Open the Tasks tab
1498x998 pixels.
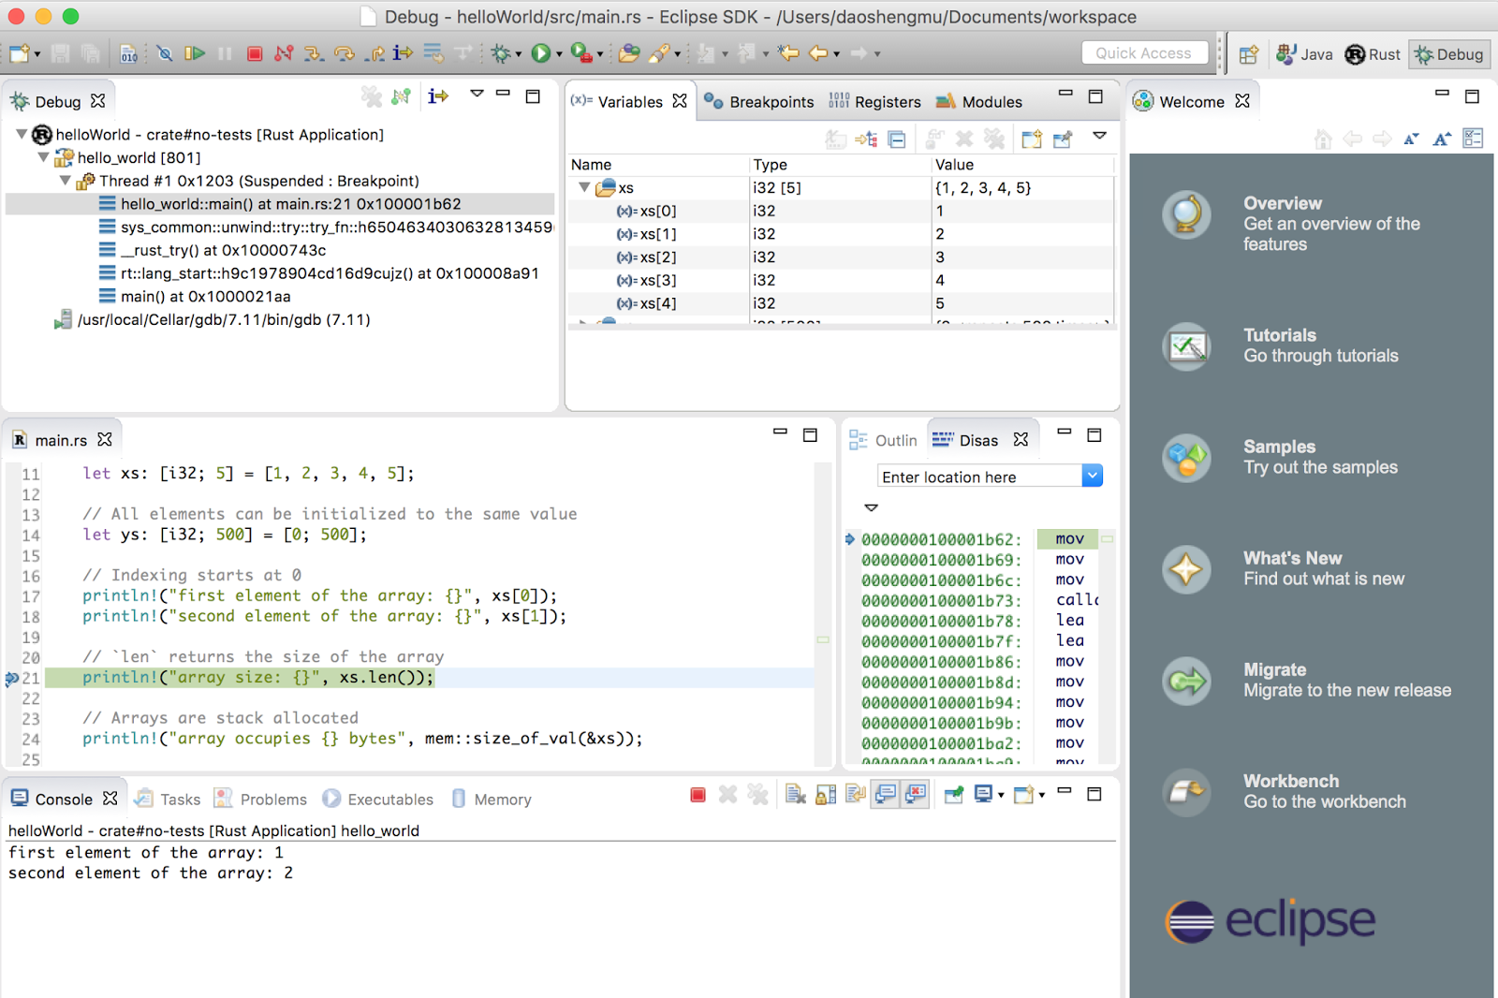point(168,799)
